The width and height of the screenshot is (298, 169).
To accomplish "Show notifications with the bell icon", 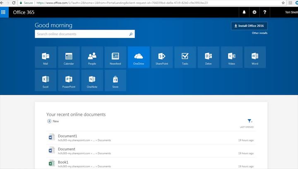I will point(244,12).
